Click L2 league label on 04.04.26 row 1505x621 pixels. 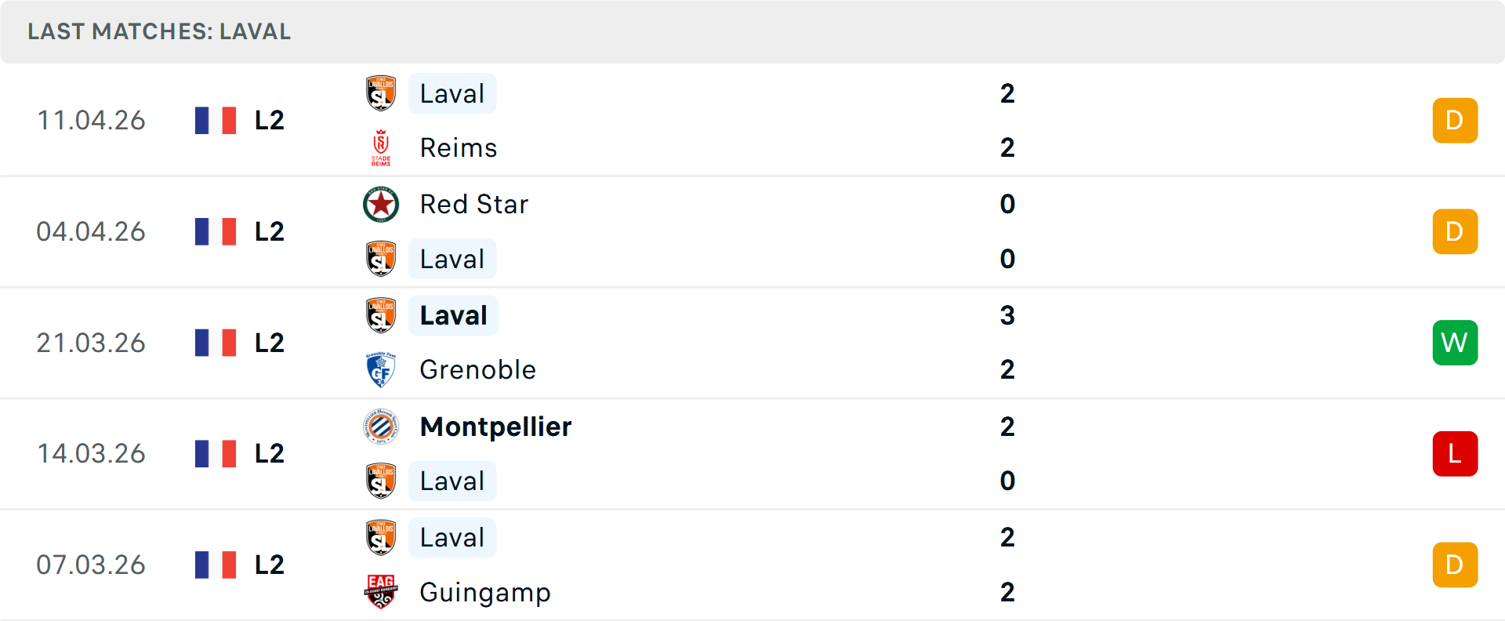[x=270, y=232]
